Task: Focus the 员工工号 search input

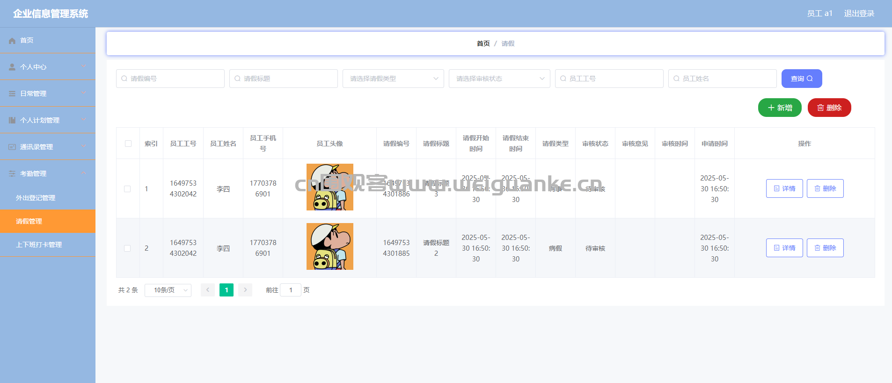Action: [609, 79]
